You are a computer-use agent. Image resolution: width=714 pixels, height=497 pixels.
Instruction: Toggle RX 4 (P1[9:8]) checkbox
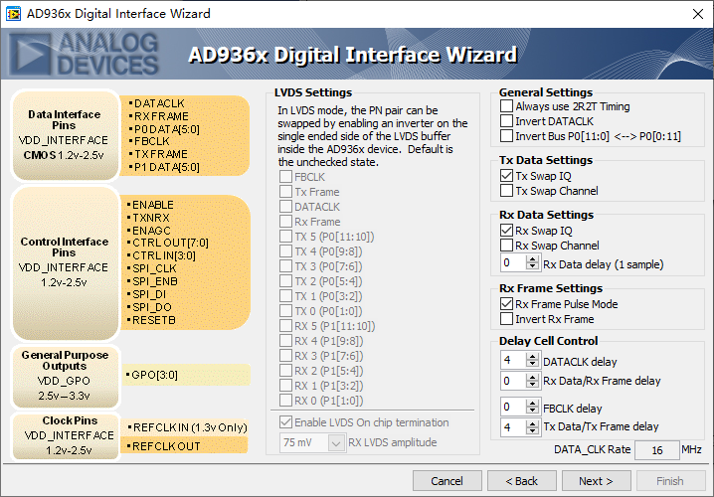pyautogui.click(x=285, y=341)
